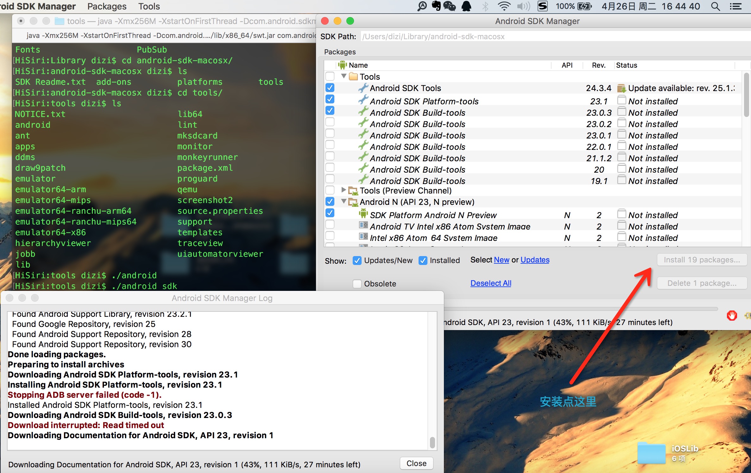Image resolution: width=751 pixels, height=473 pixels.
Task: Click the Build-tools 22.0.1 wrench icon
Action: pyautogui.click(x=363, y=145)
